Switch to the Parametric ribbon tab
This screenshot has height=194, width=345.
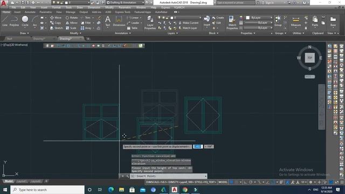coord(45,12)
